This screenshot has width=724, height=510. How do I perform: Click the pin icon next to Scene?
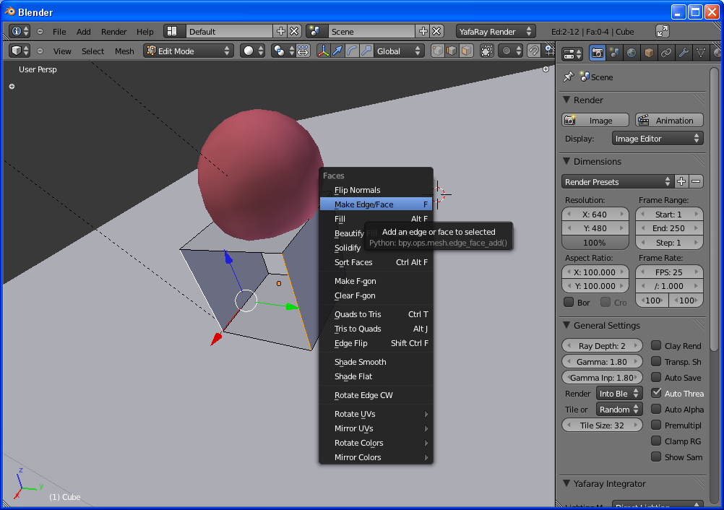coord(569,77)
